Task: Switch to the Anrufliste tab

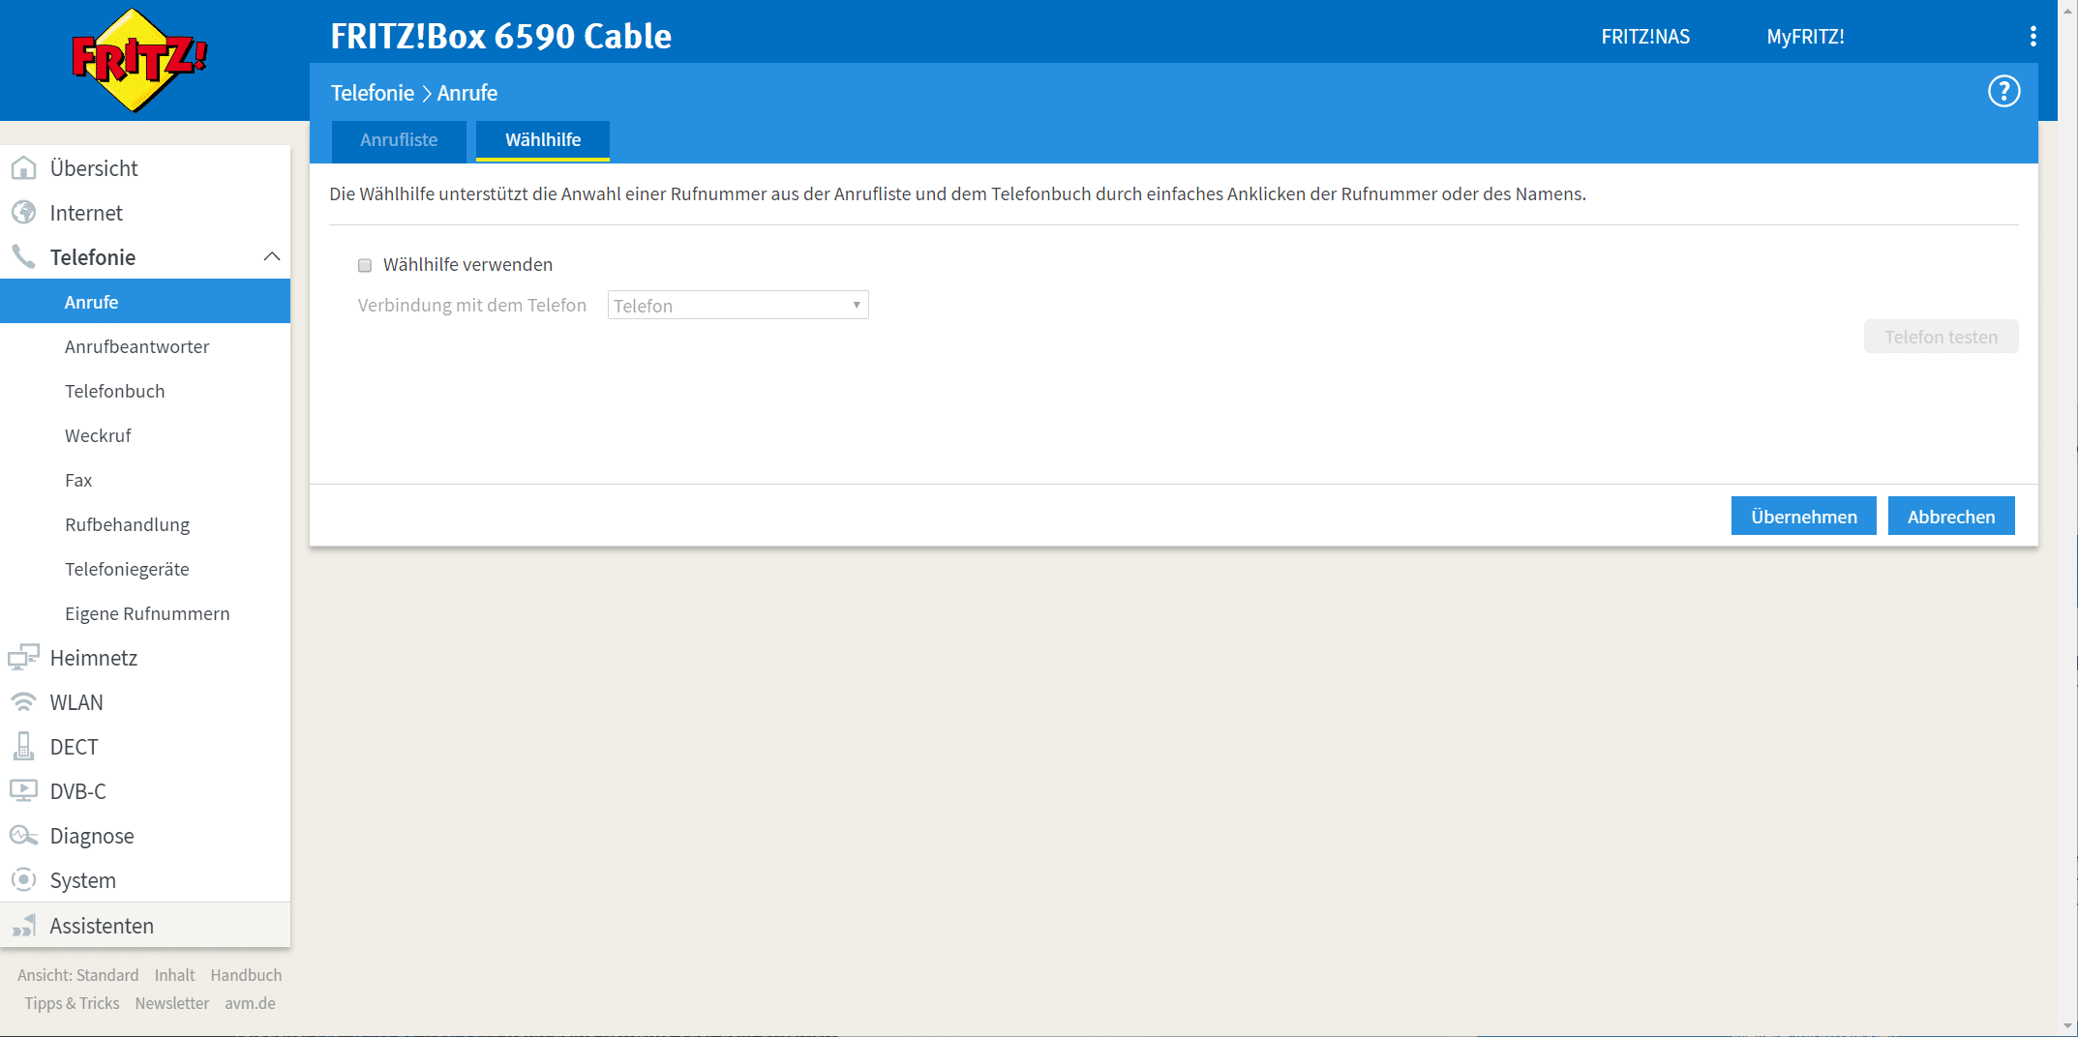Action: (x=399, y=140)
